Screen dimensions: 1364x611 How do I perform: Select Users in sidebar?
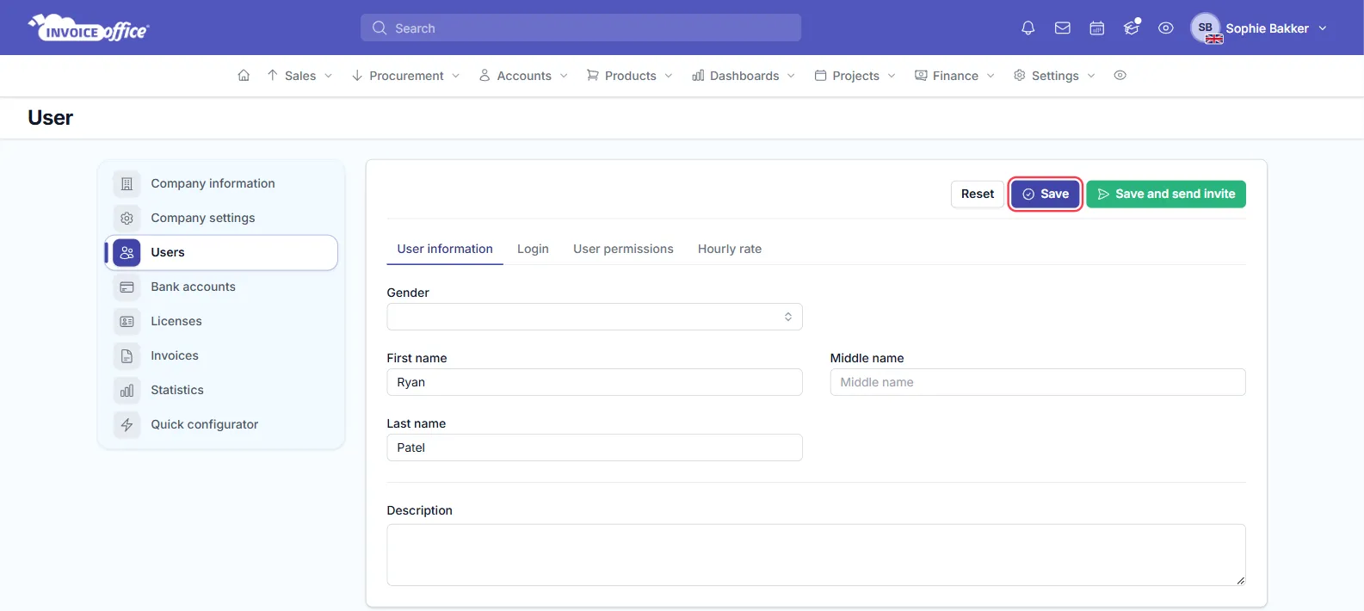pos(221,252)
